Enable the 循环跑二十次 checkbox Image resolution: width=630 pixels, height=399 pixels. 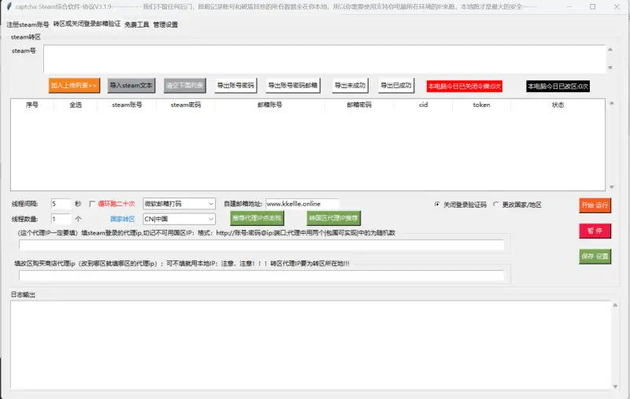tap(91, 204)
